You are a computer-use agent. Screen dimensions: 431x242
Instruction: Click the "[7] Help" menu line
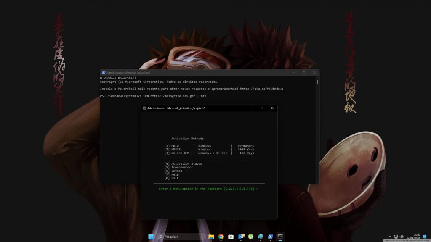[x=172, y=174]
